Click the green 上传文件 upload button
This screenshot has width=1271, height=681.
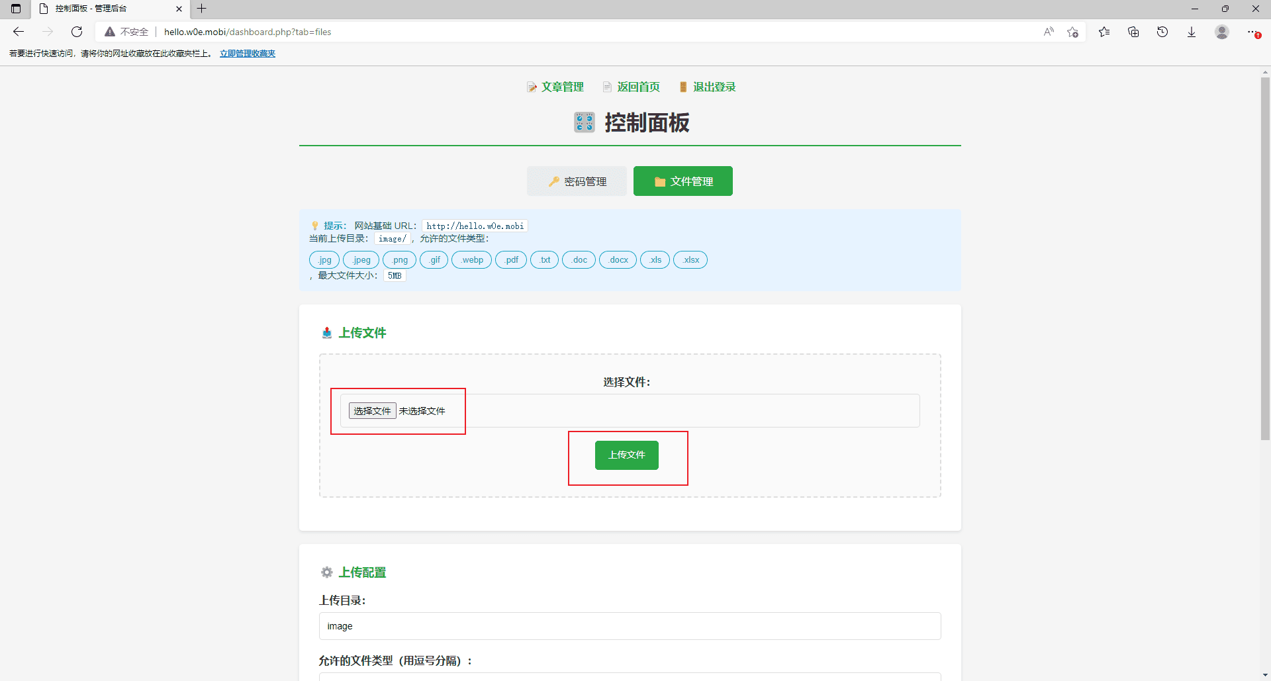(626, 455)
